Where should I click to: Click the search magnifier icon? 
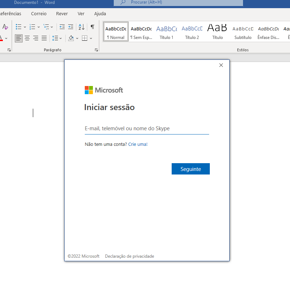pyautogui.click(x=123, y=2)
